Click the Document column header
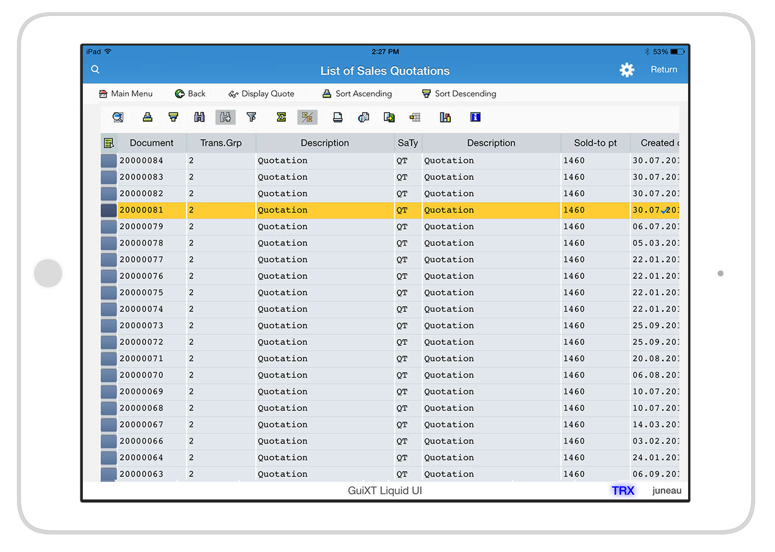The image size is (775, 552). tap(152, 143)
